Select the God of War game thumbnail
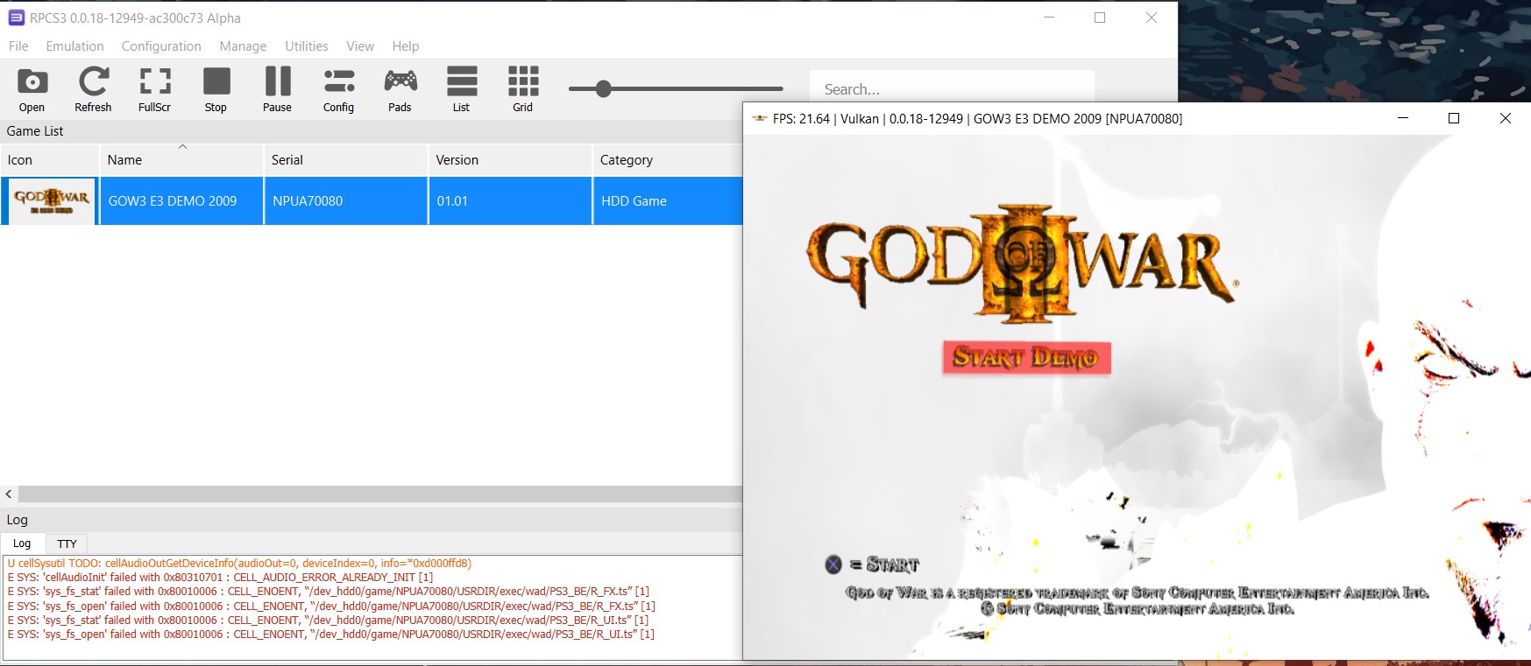The image size is (1531, 666). [51, 201]
